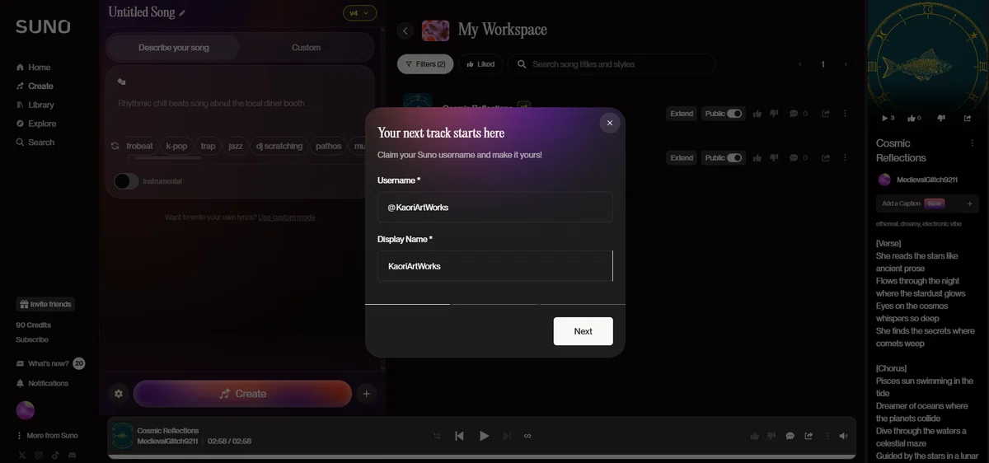
Task: Click Invite friends button
Action: pyautogui.click(x=45, y=304)
